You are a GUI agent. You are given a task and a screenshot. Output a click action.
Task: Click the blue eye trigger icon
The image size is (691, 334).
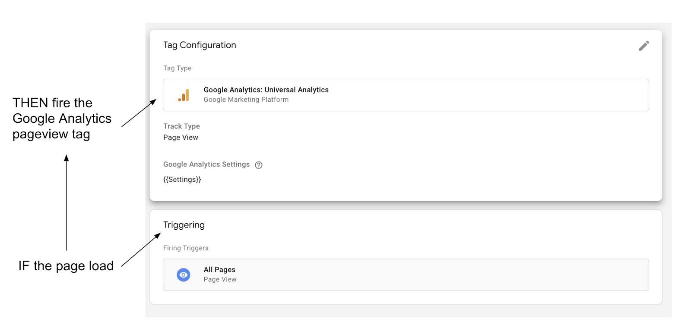tap(184, 275)
